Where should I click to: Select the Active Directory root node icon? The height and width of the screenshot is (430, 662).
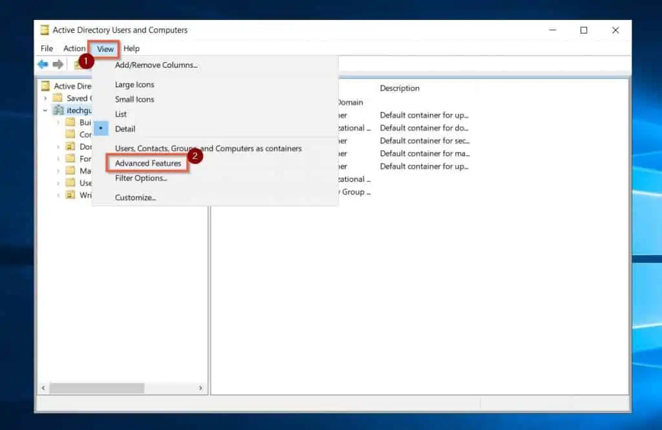(46, 86)
